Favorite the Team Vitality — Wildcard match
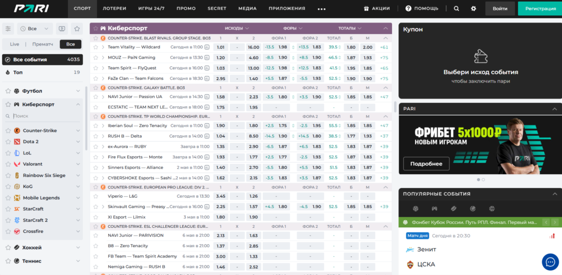Viewport: 562px width, 275px height. click(95, 47)
